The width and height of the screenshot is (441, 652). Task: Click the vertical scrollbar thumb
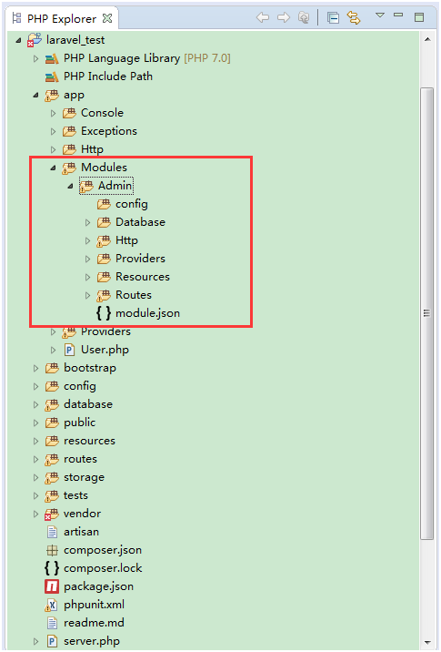pos(426,313)
